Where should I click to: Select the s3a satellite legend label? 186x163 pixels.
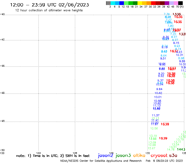[173, 155]
